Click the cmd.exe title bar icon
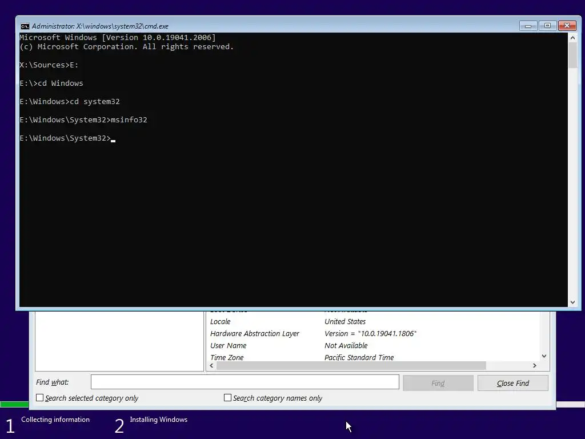The width and height of the screenshot is (585, 439). tap(25, 26)
